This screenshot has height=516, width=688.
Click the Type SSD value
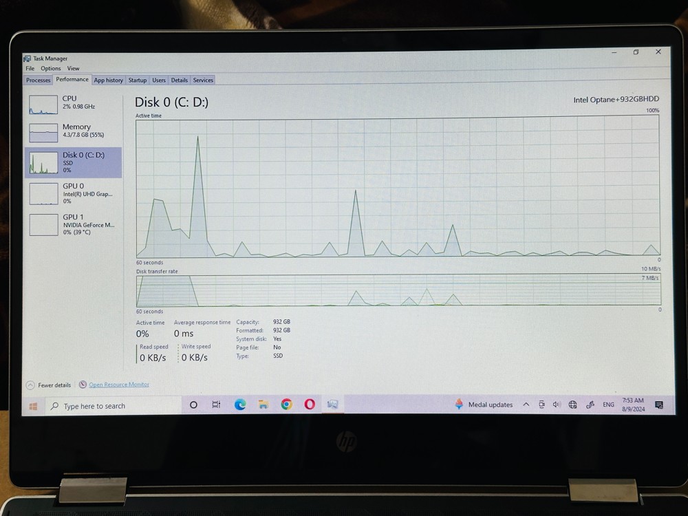tap(278, 356)
